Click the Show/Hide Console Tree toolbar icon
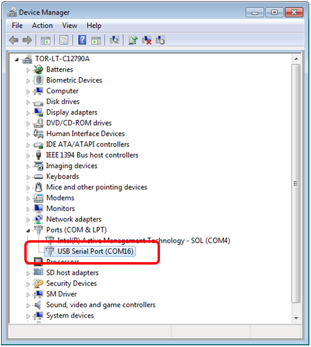Viewport: 311px width, 347px height. coord(46,40)
